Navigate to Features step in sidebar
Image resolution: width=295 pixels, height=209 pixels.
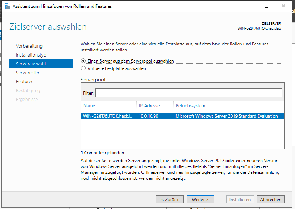24,82
